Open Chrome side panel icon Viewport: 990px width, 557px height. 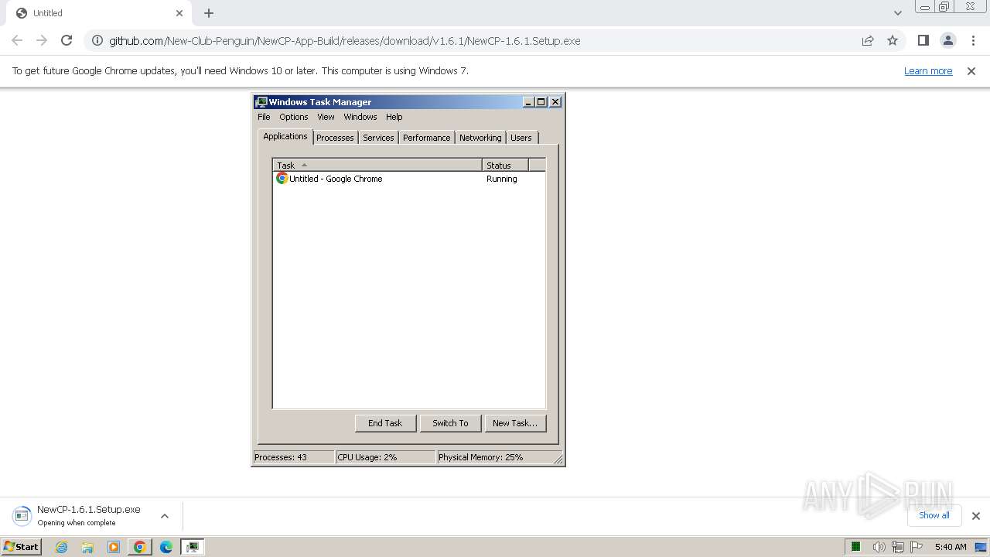click(x=923, y=40)
